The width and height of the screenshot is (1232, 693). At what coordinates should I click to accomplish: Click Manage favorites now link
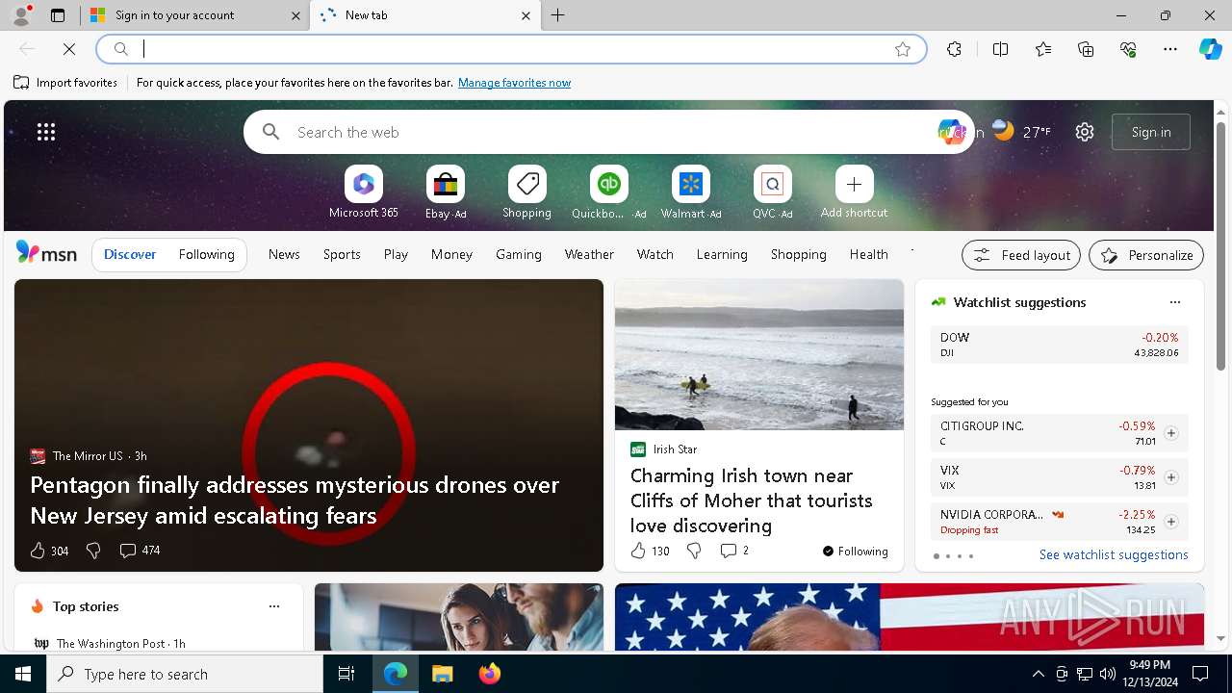(x=514, y=83)
